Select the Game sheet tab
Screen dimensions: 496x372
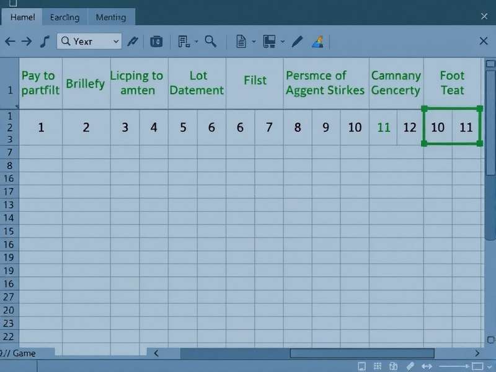pos(25,353)
